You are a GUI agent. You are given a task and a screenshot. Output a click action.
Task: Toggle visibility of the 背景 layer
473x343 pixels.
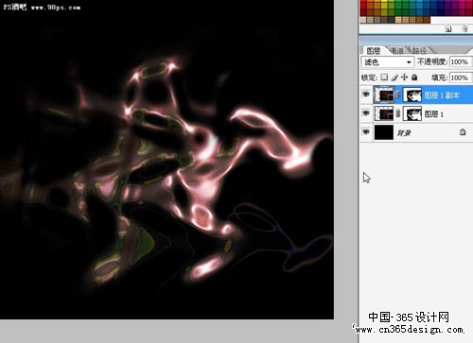click(x=366, y=131)
